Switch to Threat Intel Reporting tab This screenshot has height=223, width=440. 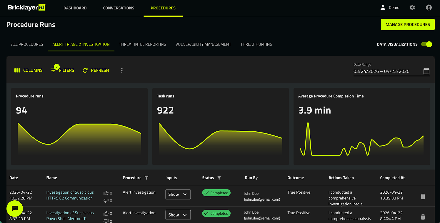click(x=143, y=44)
